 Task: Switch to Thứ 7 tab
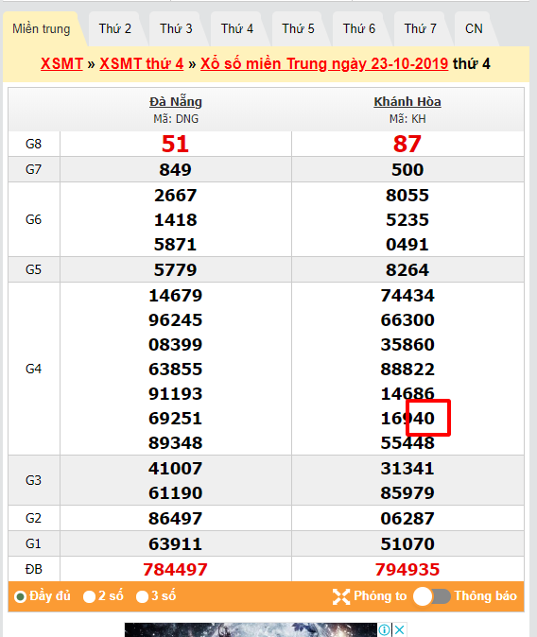[420, 29]
